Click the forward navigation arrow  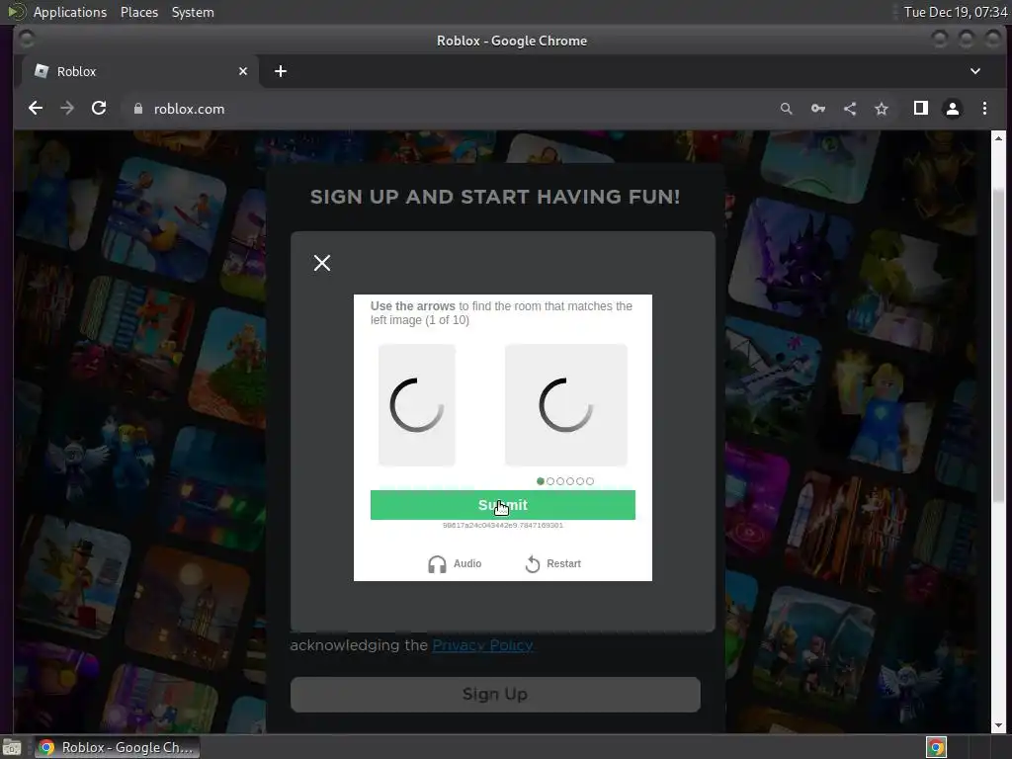point(67,109)
